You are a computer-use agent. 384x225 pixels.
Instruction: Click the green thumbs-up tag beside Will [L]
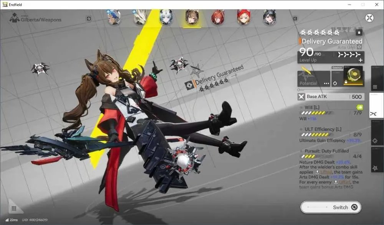359,107
